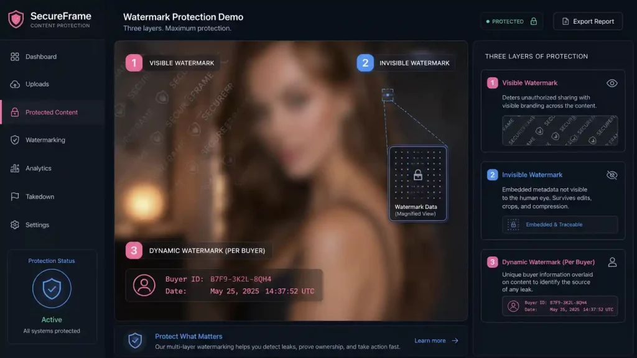Click Three layers. Maximum protection. subtitle
The image size is (637, 358).
point(177,29)
